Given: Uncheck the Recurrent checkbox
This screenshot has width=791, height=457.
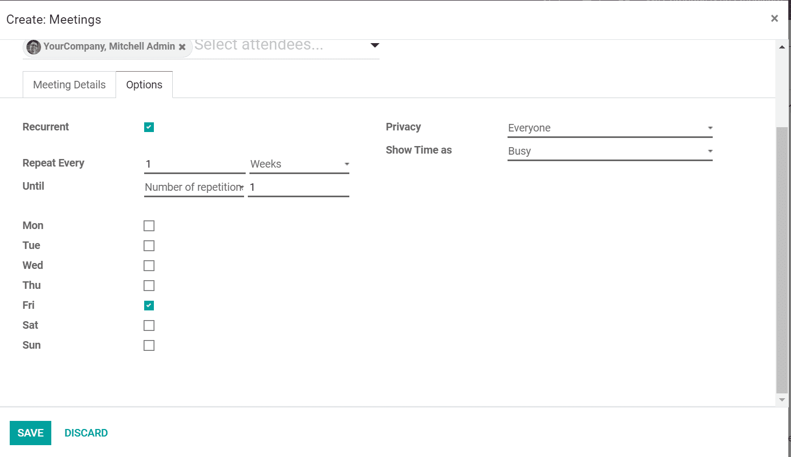Looking at the screenshot, I should (x=149, y=127).
